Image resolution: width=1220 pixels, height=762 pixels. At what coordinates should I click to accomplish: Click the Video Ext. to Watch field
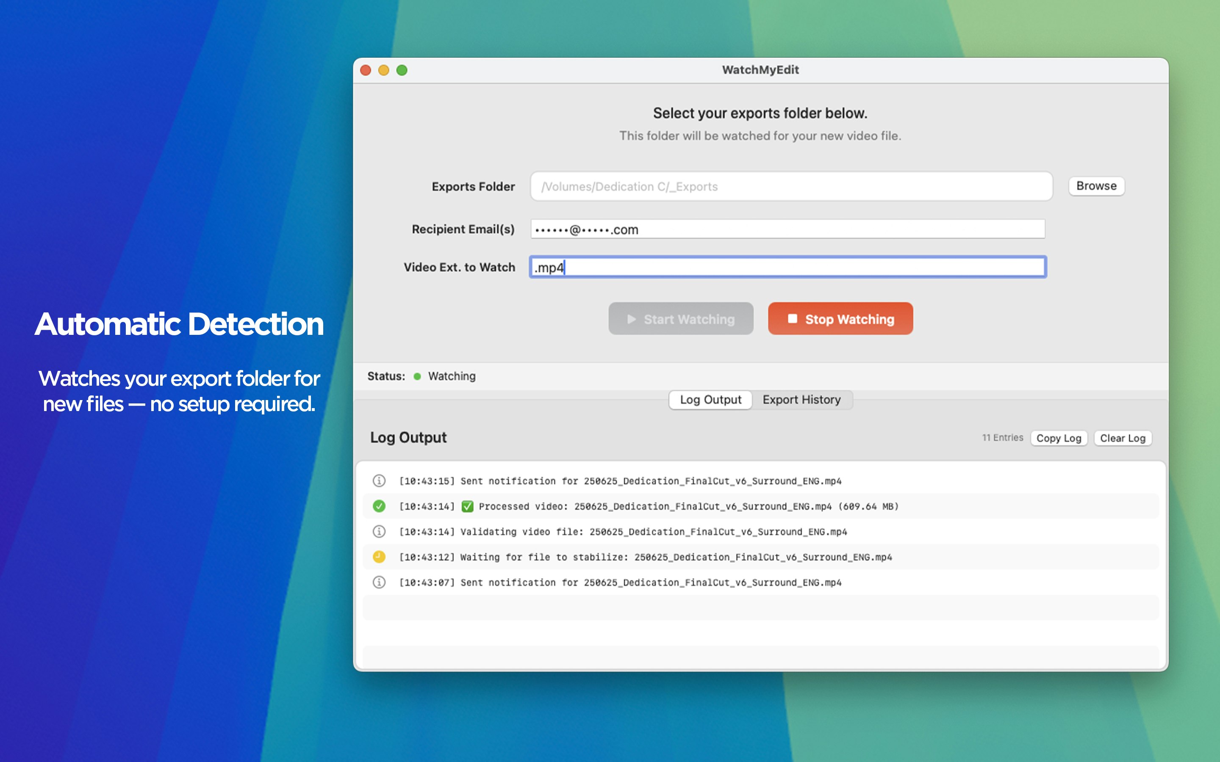point(788,267)
